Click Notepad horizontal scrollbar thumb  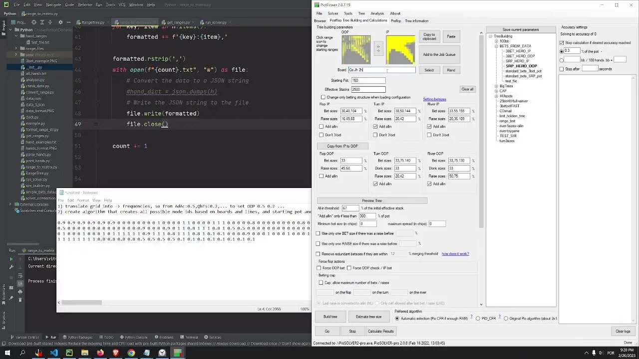[x=82, y=303]
